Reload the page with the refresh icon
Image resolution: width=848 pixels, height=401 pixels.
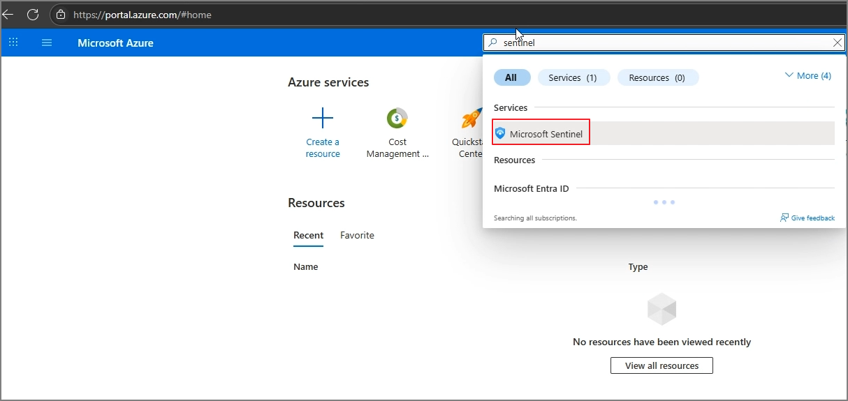tap(33, 14)
